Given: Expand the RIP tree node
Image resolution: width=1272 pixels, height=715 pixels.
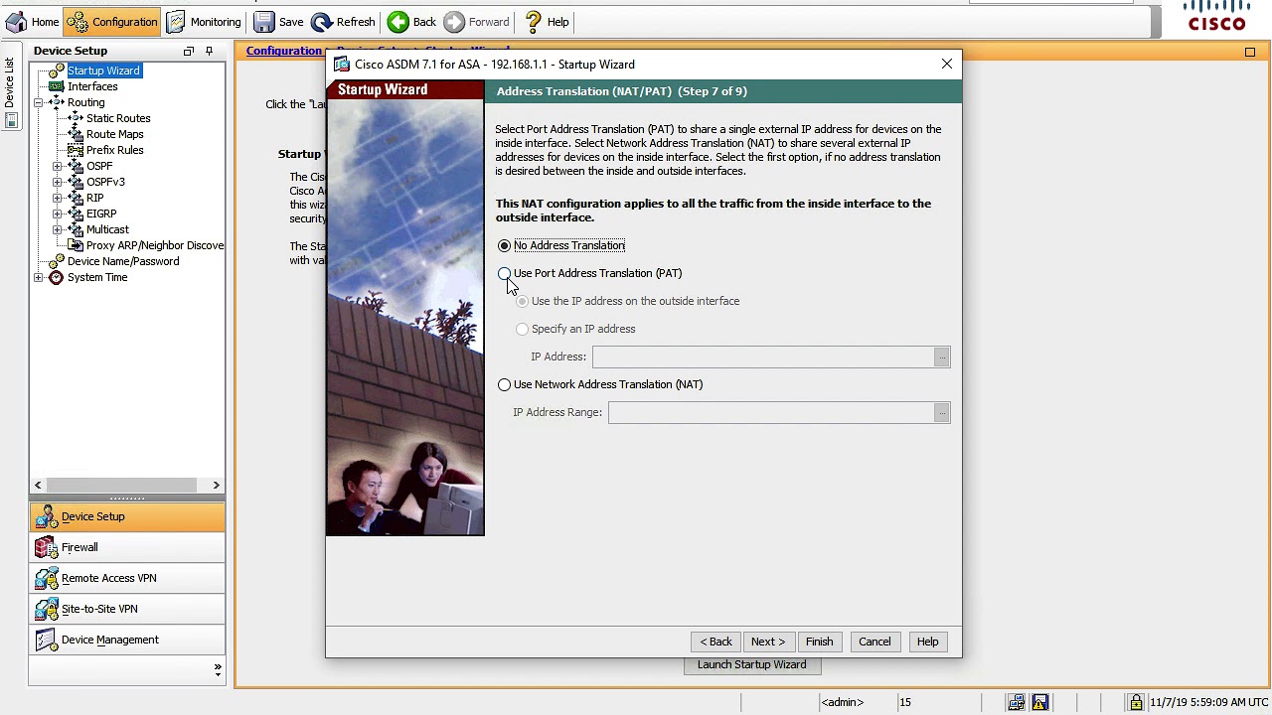Looking at the screenshot, I should click(57, 198).
